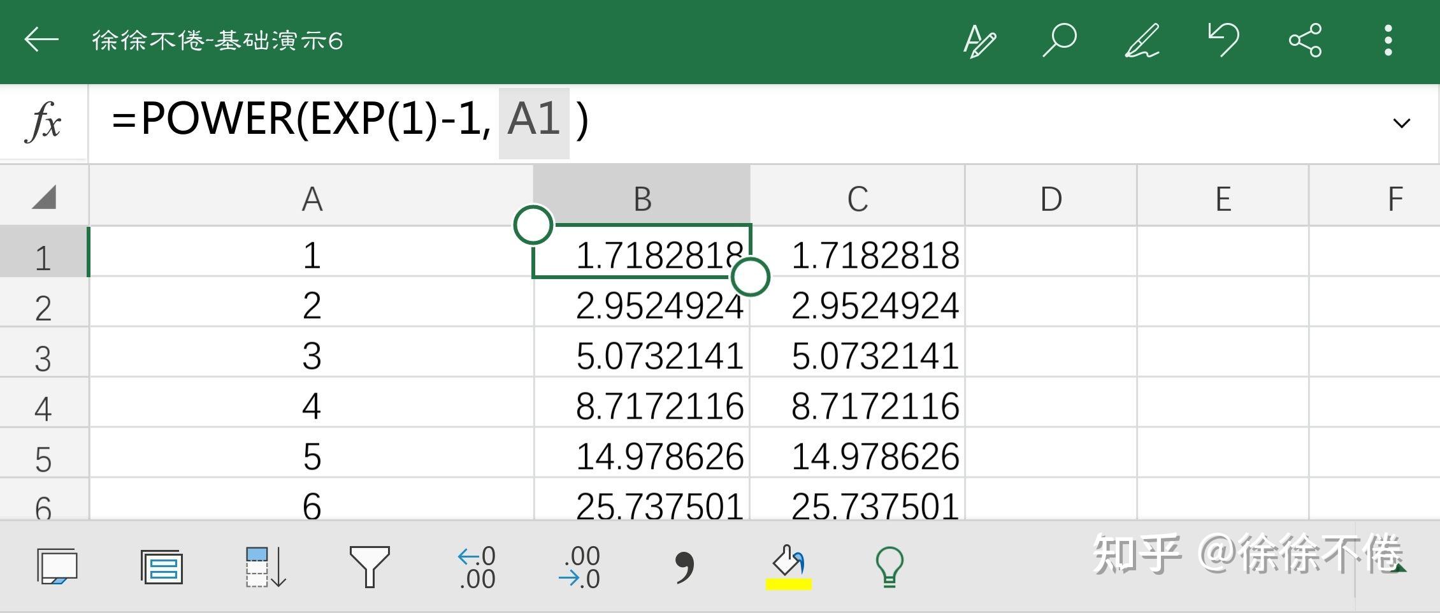
Task: Select column C header
Action: click(858, 197)
